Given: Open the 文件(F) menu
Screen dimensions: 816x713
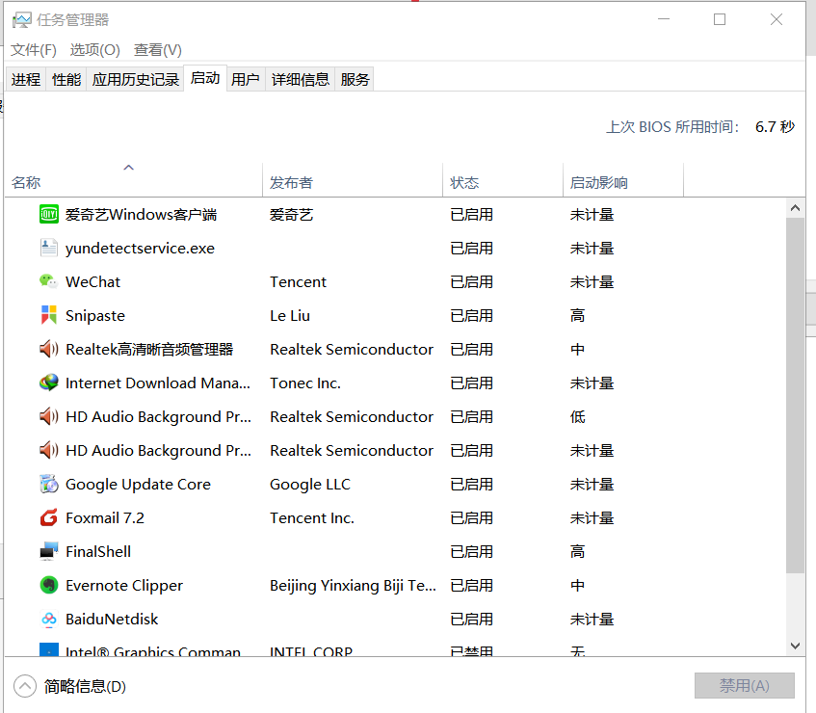Looking at the screenshot, I should coord(34,50).
